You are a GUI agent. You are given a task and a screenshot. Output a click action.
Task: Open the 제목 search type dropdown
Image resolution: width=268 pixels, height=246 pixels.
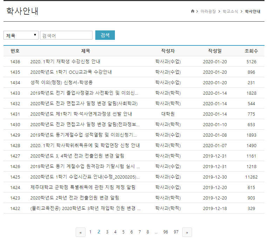point(21,35)
